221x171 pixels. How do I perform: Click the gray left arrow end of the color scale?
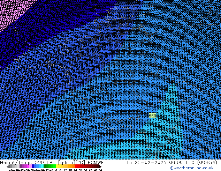pos(8,166)
